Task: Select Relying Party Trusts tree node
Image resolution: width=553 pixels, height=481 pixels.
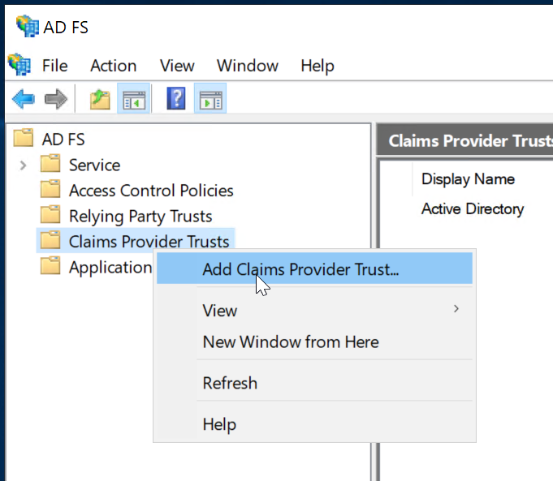Action: pyautogui.click(x=140, y=217)
